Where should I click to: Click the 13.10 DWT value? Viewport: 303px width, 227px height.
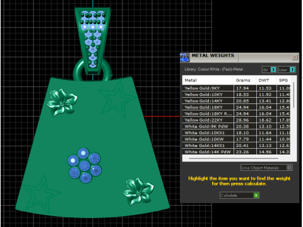(x=265, y=126)
